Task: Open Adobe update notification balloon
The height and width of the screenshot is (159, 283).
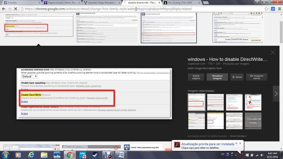Action: coord(207,146)
